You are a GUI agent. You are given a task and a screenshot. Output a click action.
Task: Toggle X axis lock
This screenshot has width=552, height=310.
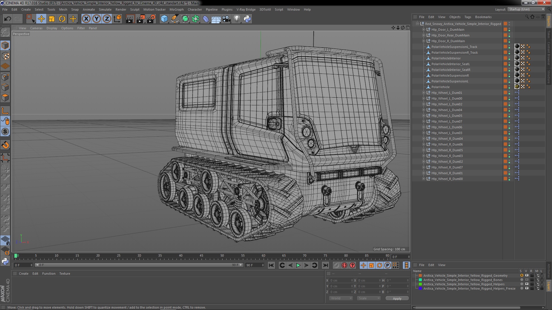[86, 19]
